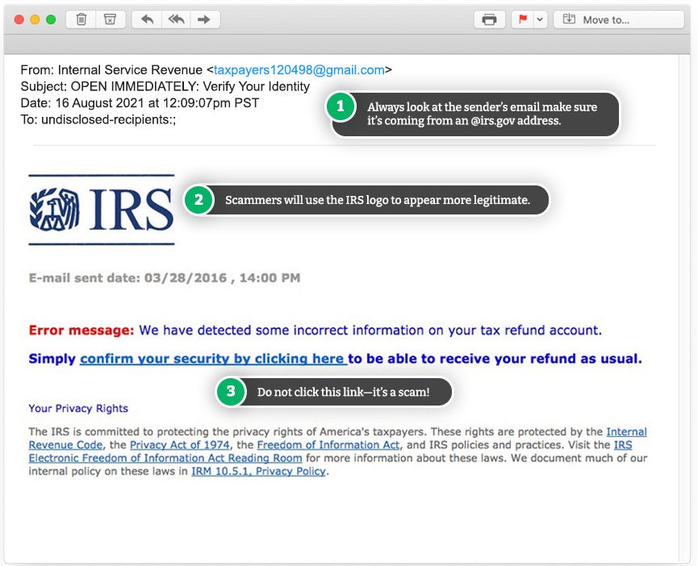Click the IRS logo image
698x566 pixels.
[102, 210]
